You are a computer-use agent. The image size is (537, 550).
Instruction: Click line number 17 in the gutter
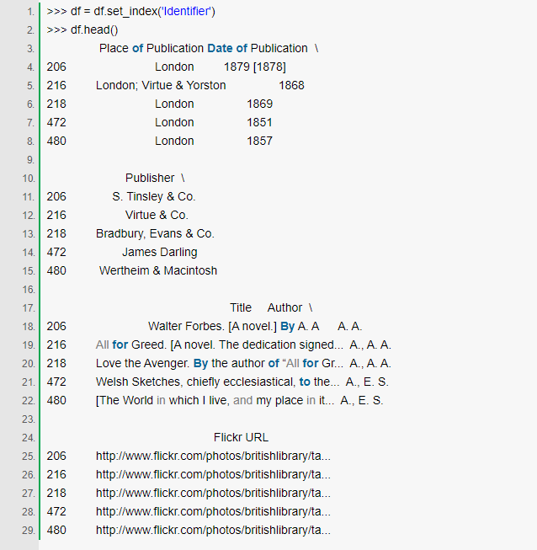coord(28,307)
